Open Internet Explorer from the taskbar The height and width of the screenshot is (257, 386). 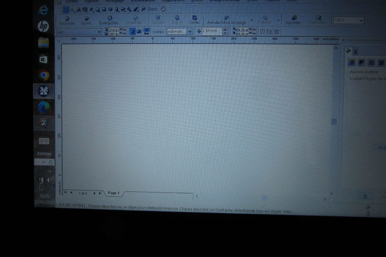pos(43,10)
